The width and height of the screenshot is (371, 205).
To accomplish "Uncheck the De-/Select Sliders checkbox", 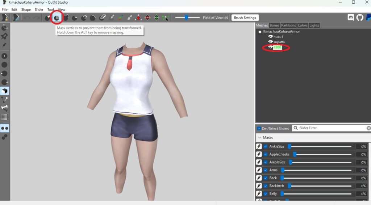I will (x=259, y=128).
